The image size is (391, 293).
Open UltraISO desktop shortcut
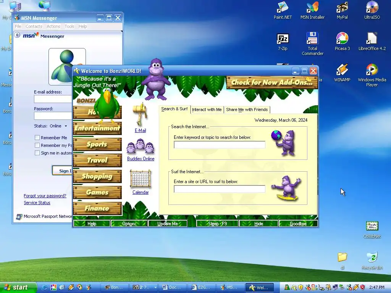(372, 10)
